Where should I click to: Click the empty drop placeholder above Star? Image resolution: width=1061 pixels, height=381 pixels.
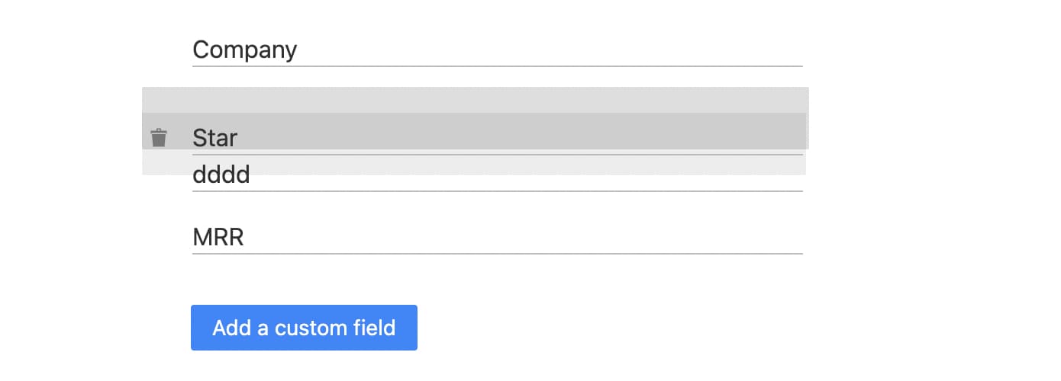475,100
